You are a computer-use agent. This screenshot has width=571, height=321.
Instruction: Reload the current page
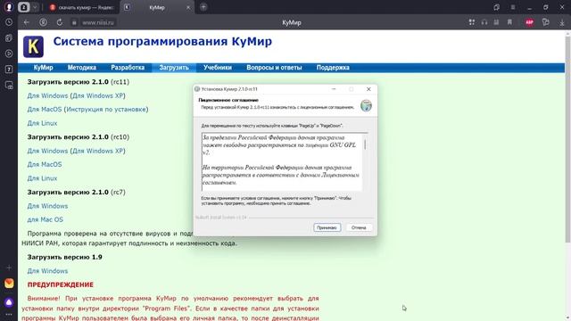[60, 22]
